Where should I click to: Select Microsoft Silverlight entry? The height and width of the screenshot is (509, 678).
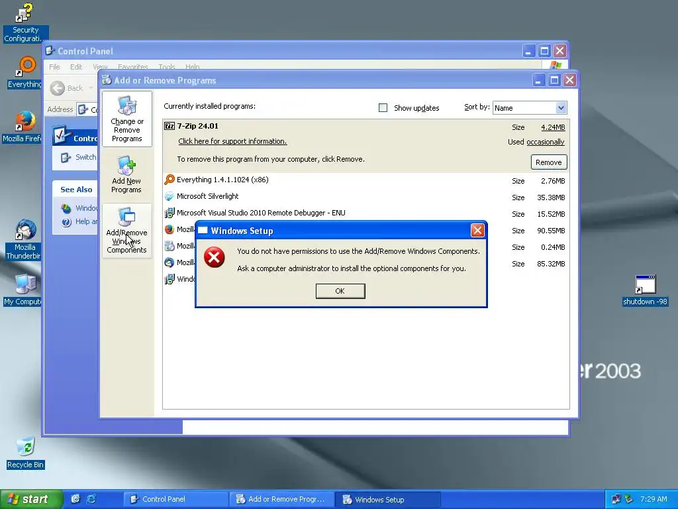pyautogui.click(x=365, y=196)
